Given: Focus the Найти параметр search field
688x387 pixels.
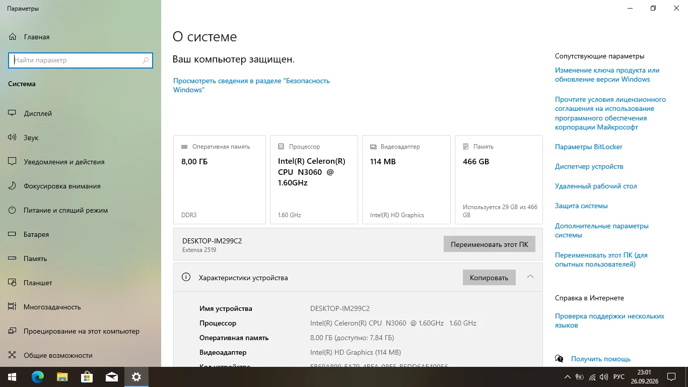Looking at the screenshot, I should (81, 60).
